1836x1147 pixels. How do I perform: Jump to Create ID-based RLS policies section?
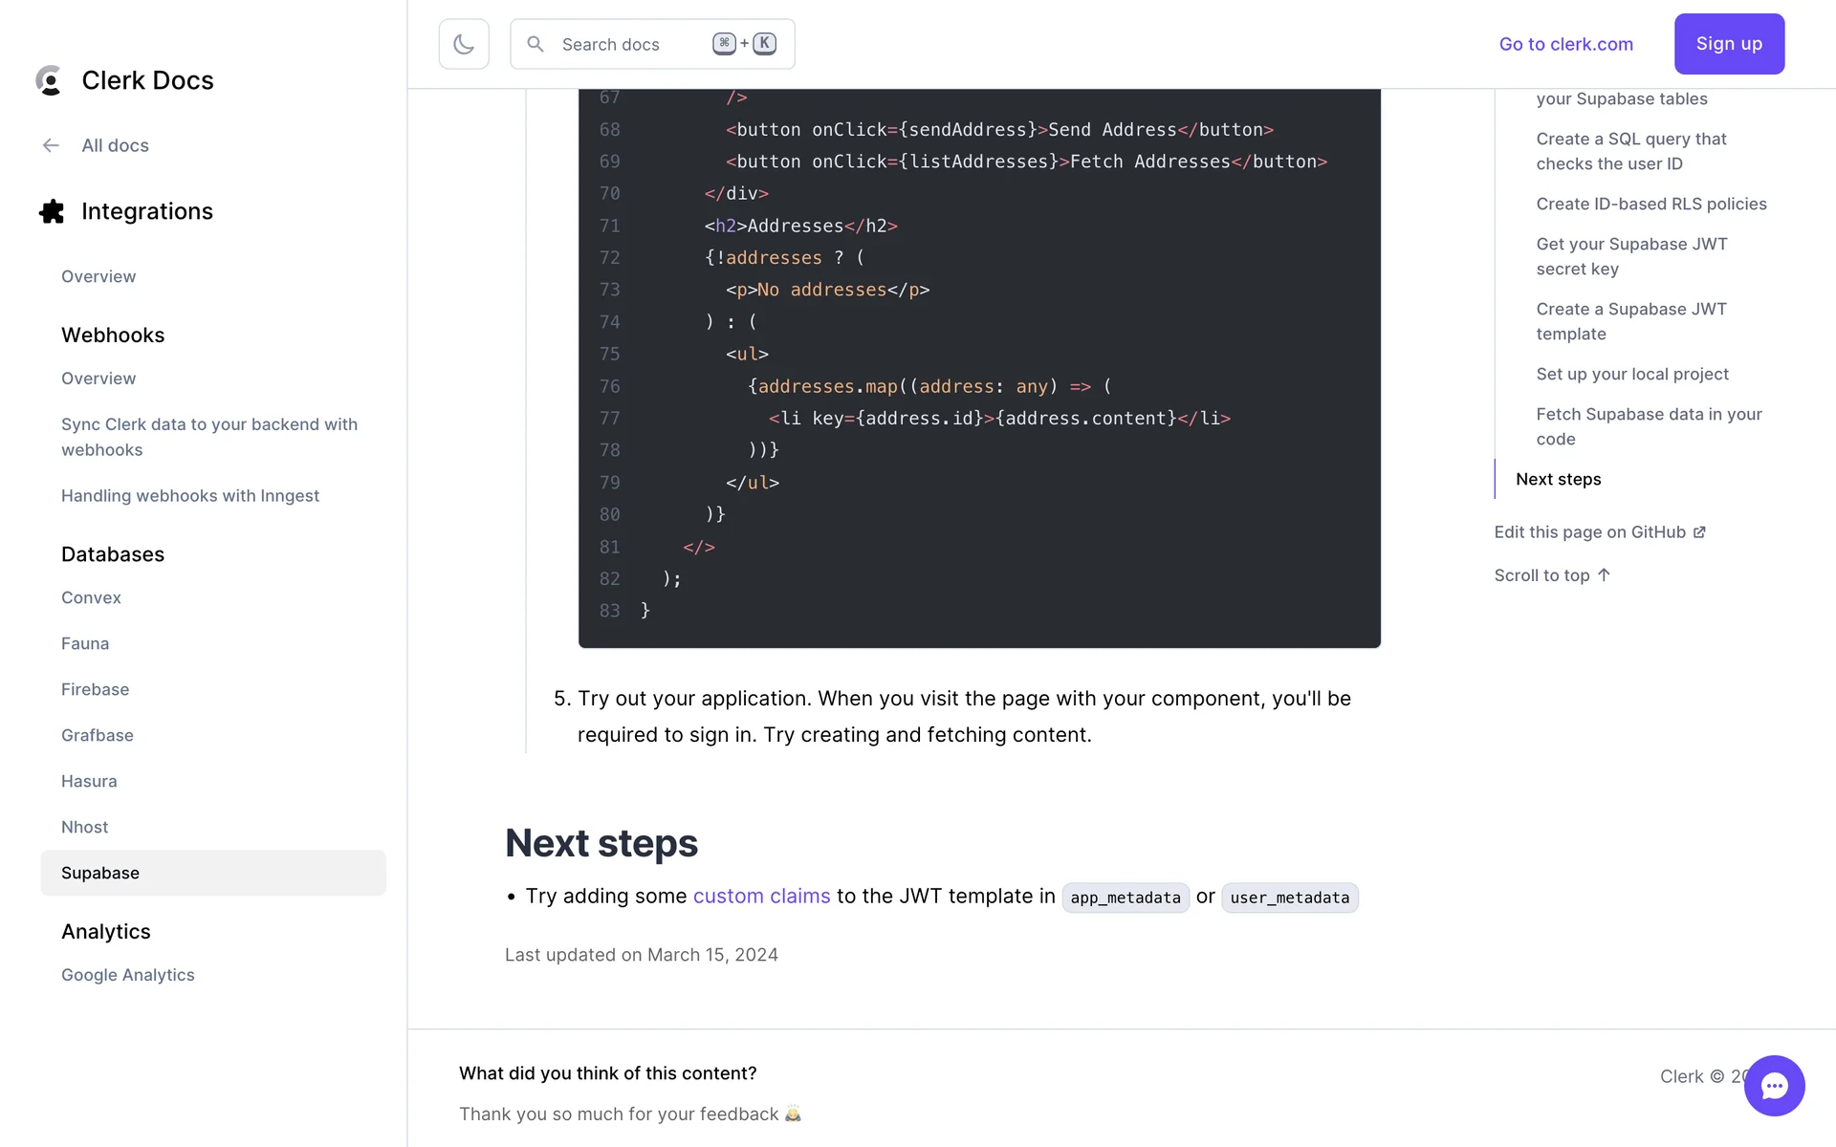pos(1650,204)
